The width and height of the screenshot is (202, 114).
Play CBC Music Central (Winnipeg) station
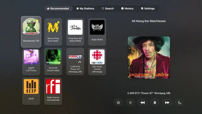point(97,61)
